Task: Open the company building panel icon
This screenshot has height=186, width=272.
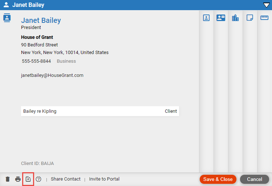Action: pyautogui.click(x=235, y=18)
